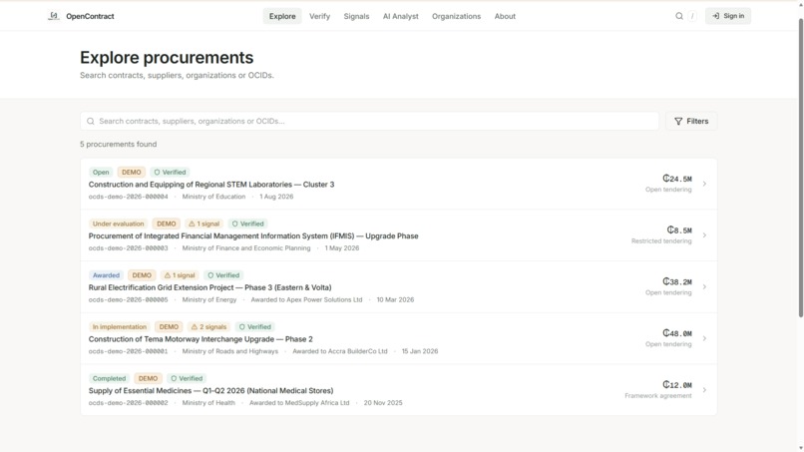
Task: Click the Completed status tag
Action: (x=109, y=378)
